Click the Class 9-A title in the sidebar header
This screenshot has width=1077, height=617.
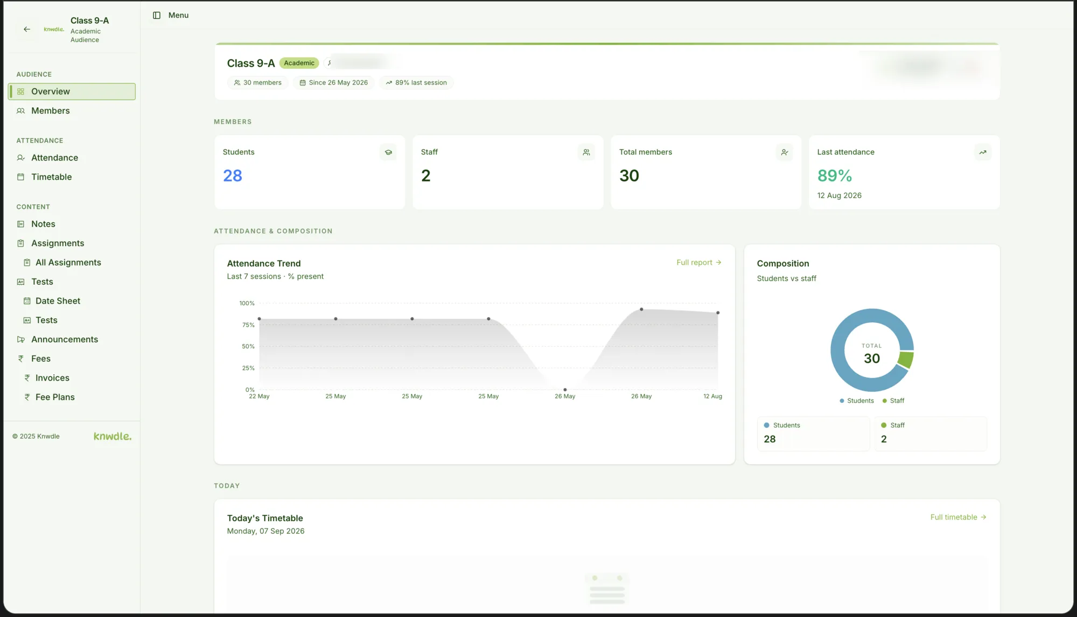89,20
